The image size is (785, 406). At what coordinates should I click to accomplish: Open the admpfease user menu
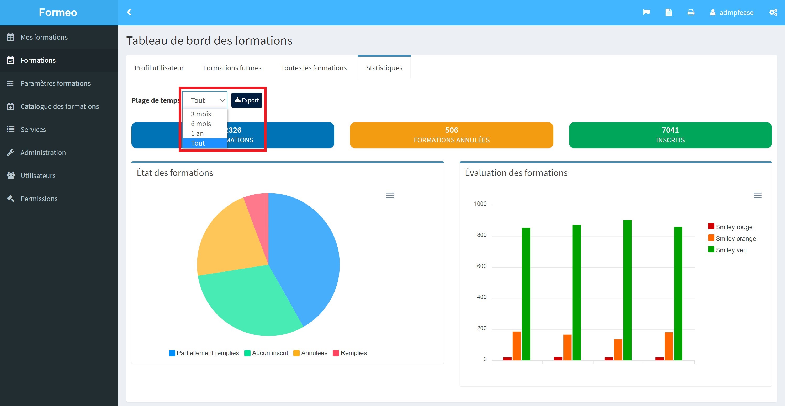click(x=731, y=12)
